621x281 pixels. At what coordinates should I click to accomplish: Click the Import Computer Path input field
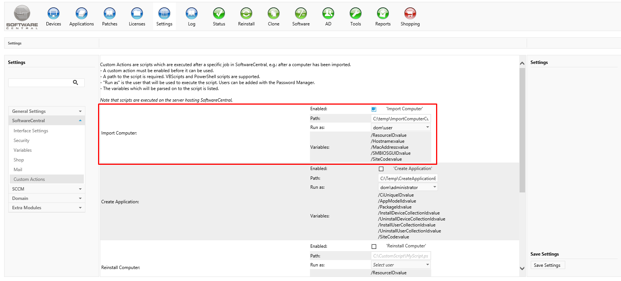pyautogui.click(x=401, y=119)
